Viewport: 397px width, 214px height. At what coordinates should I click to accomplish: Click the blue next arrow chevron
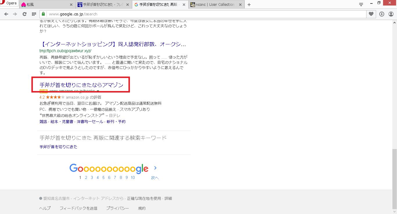[x=155, y=168]
